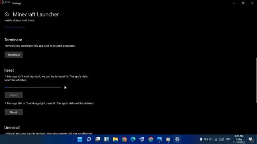Open the network tray icon
The height and width of the screenshot is (144, 257).
tap(216, 139)
